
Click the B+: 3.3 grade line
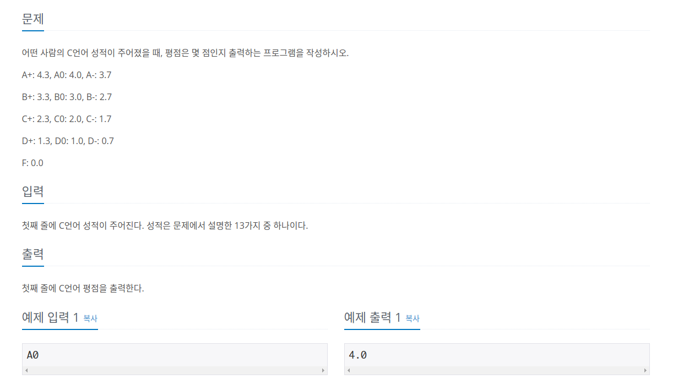(67, 97)
